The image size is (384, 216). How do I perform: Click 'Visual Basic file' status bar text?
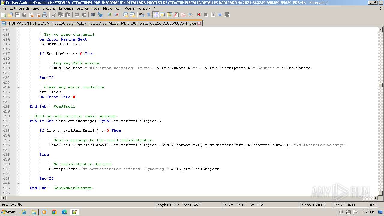pos(11,205)
